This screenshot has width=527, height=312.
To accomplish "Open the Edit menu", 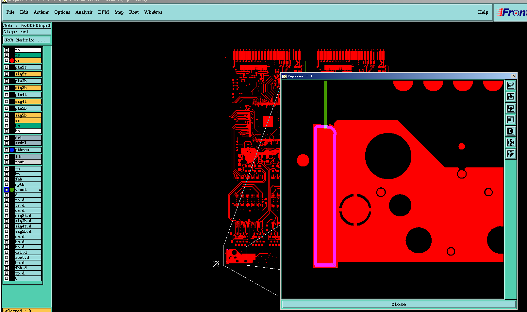I will (x=24, y=12).
